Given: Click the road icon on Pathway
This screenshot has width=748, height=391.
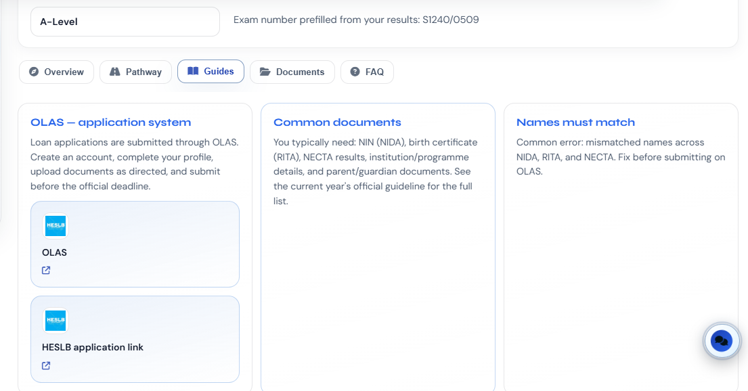Looking at the screenshot, I should tap(115, 72).
